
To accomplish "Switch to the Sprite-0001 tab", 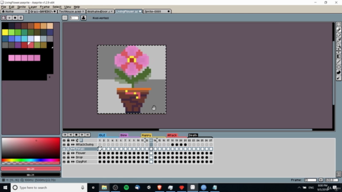I will (157, 11).
